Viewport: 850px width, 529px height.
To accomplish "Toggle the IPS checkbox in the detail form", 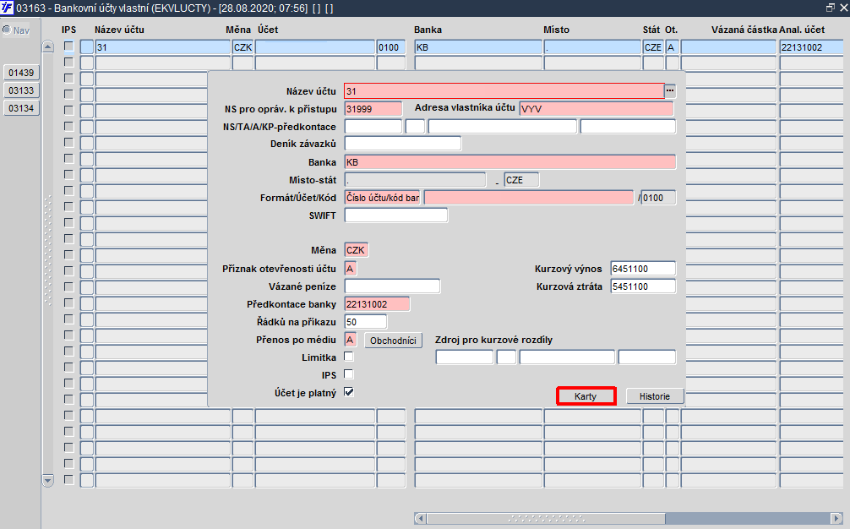I will 349,374.
